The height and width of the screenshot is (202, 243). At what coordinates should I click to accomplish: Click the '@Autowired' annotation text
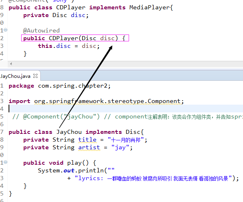[42, 30]
